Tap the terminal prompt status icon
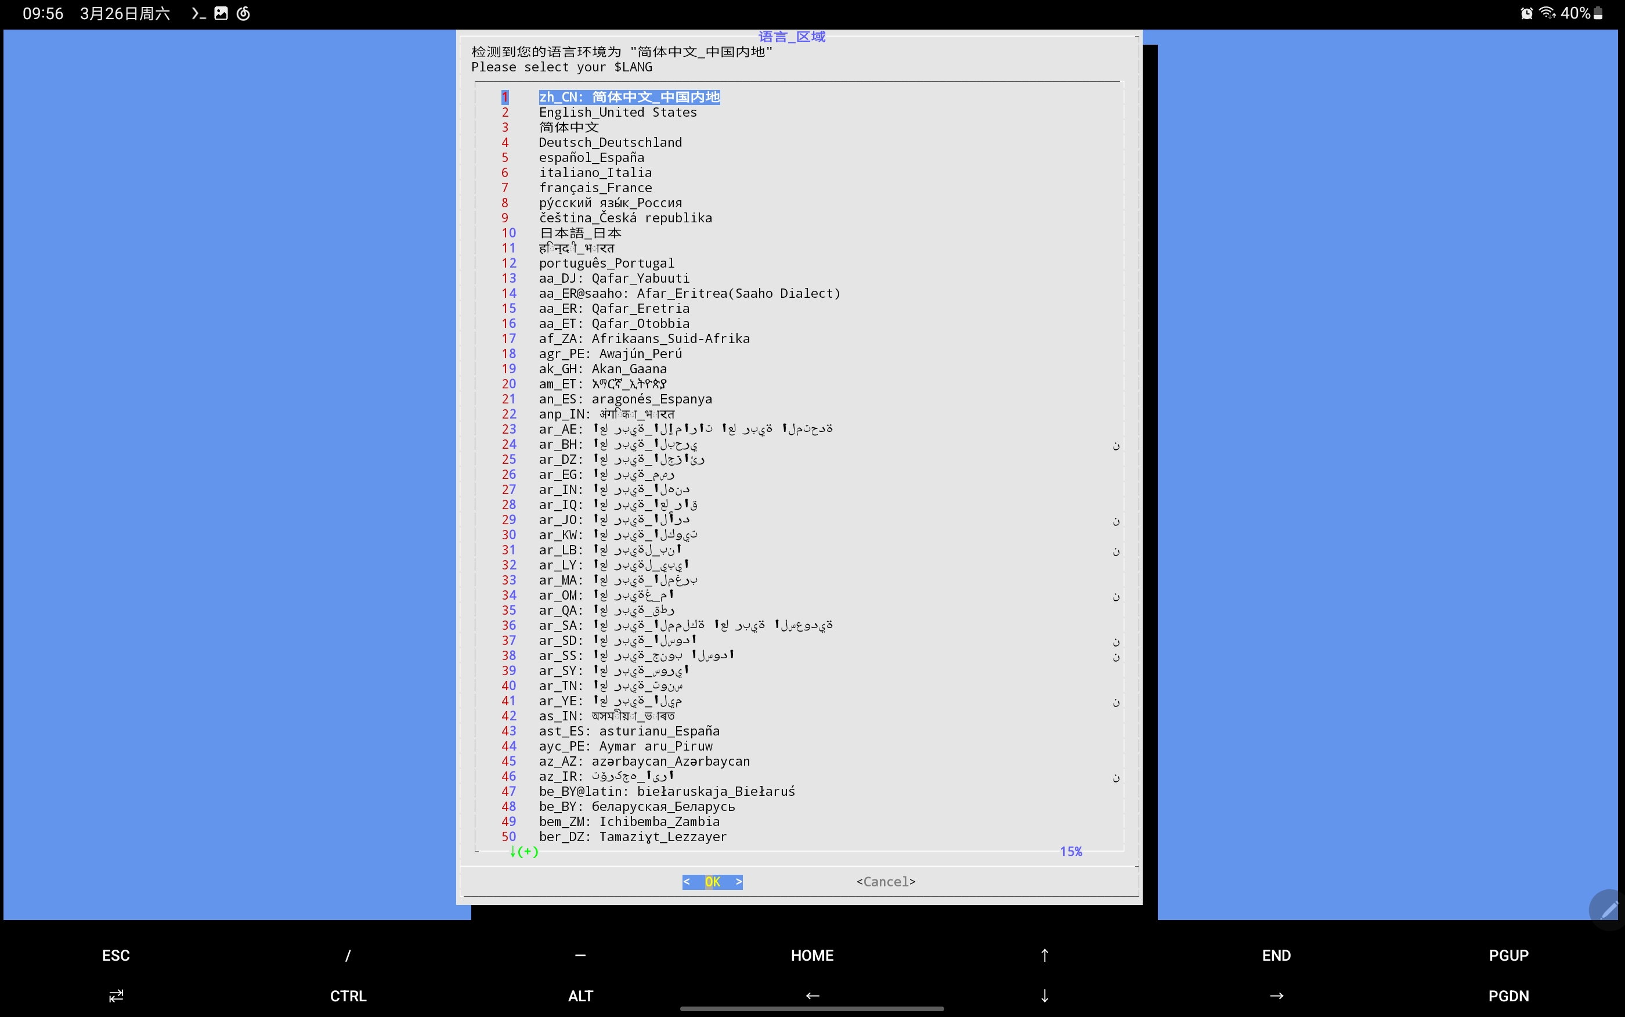 click(x=198, y=13)
